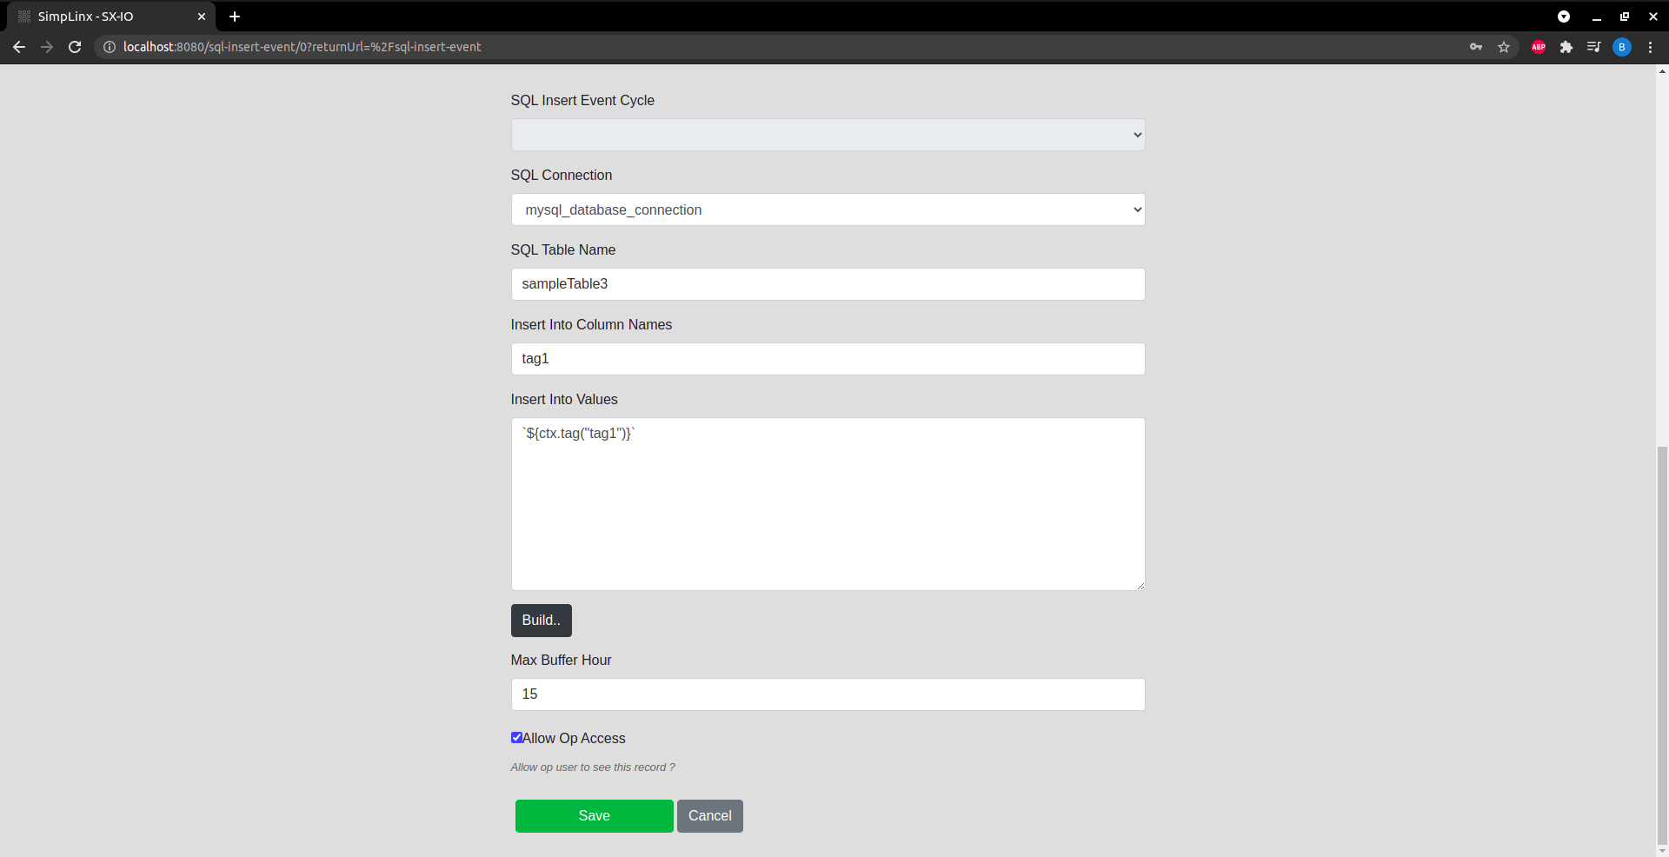Open the Chrome three-dot menu
This screenshot has width=1669, height=857.
click(x=1650, y=47)
